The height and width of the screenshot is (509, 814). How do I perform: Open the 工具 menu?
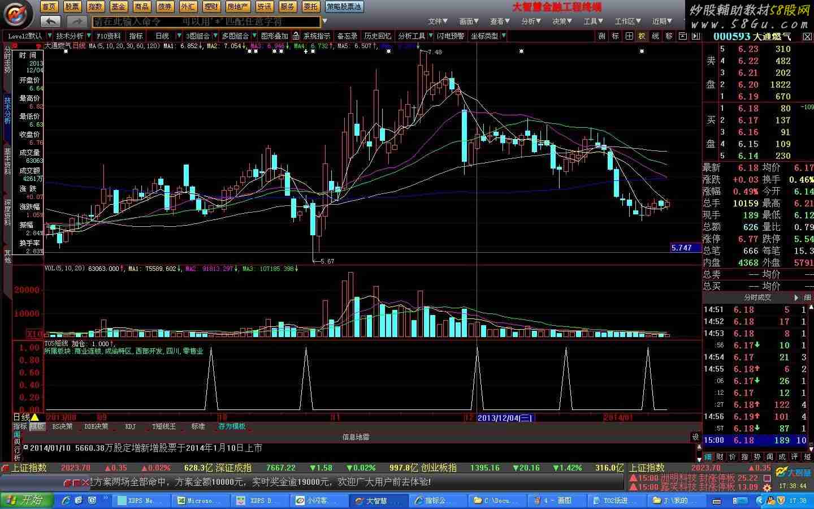point(593,21)
